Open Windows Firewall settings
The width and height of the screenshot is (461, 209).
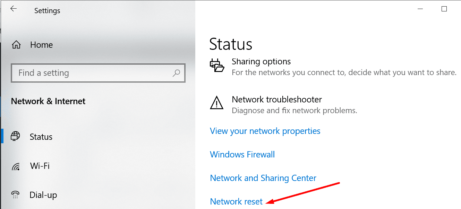click(x=242, y=154)
